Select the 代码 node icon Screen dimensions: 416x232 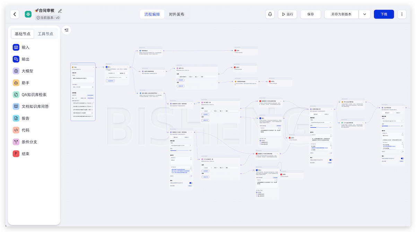16,130
